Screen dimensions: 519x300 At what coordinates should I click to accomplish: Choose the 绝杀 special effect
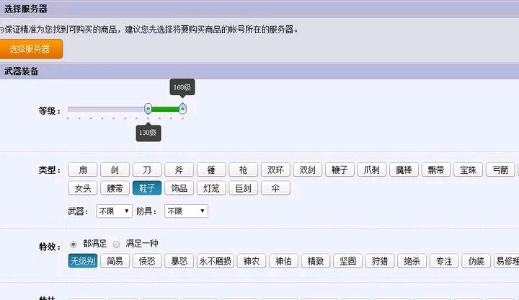[412, 261]
